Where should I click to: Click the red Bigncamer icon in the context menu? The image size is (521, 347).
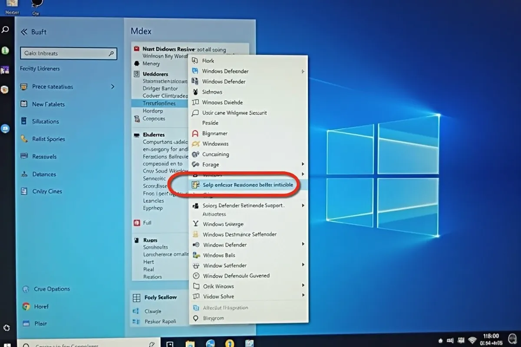tap(195, 134)
